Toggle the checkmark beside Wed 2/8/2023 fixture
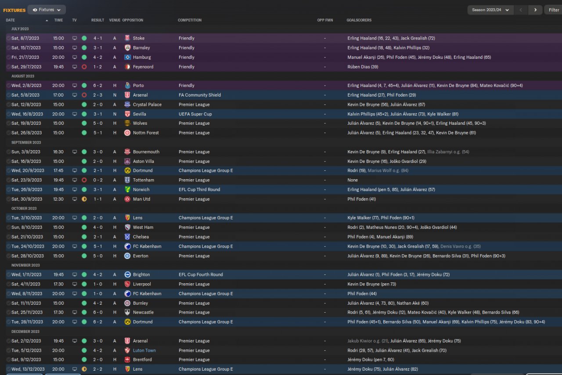 click(8, 86)
